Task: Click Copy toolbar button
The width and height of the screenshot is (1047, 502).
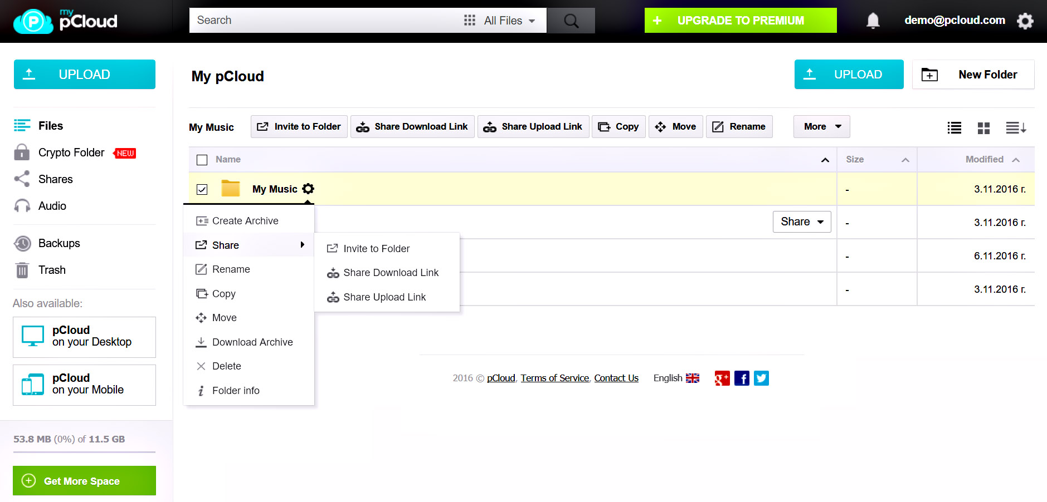Action: 619,126
